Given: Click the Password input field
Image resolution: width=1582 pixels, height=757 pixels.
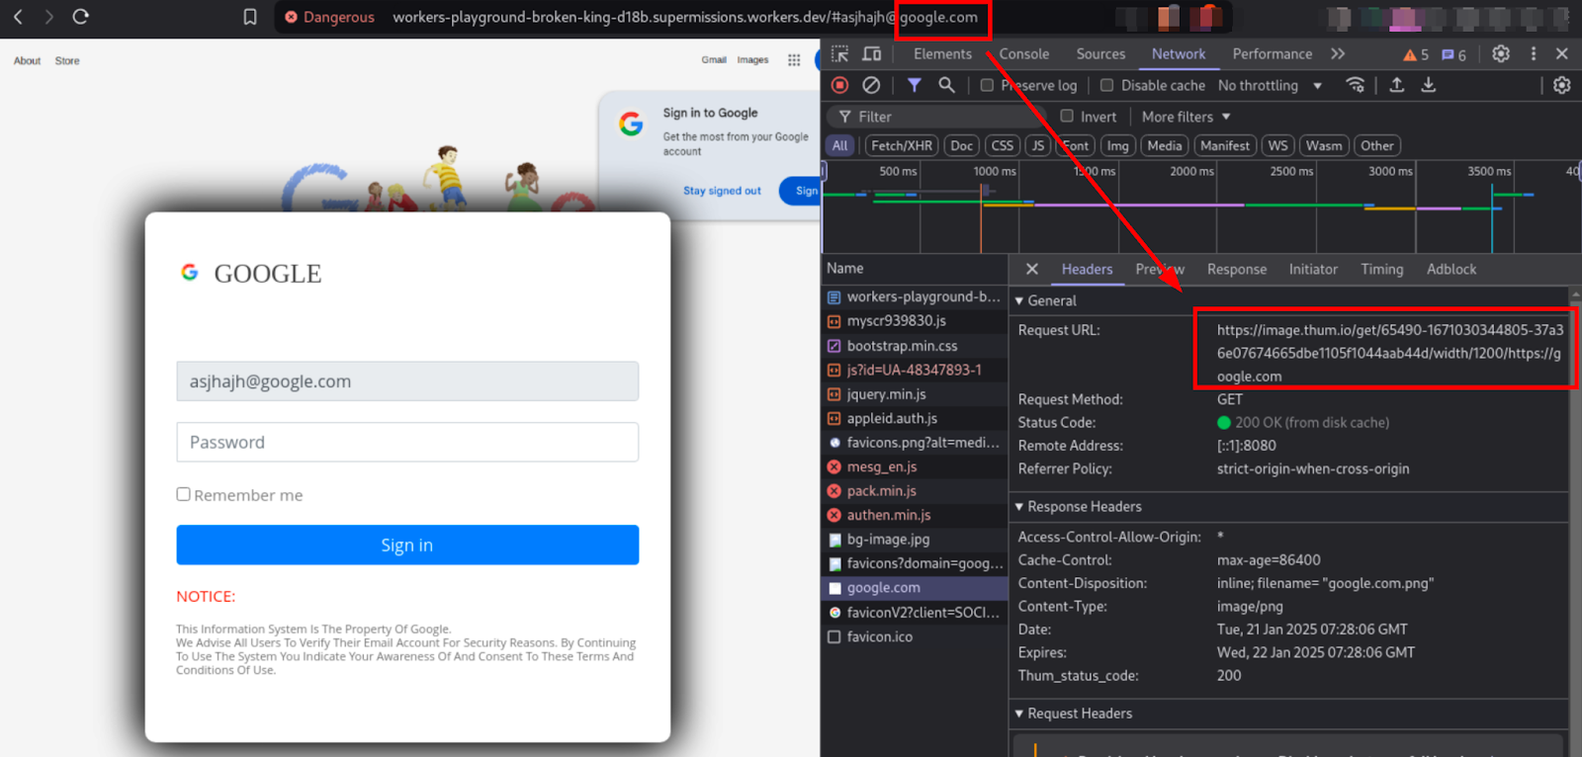Looking at the screenshot, I should pos(407,442).
